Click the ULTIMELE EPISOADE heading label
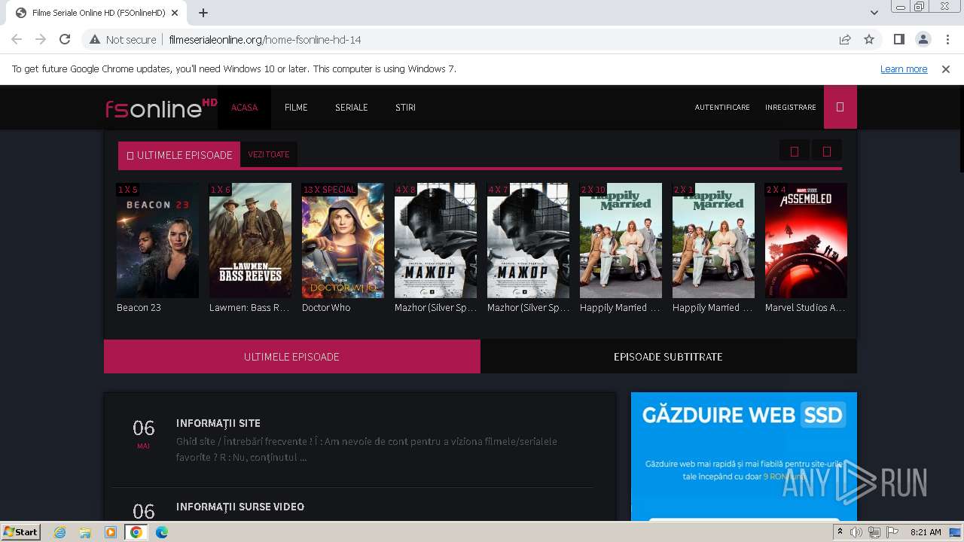Viewport: 964px width, 542px height. tap(179, 155)
